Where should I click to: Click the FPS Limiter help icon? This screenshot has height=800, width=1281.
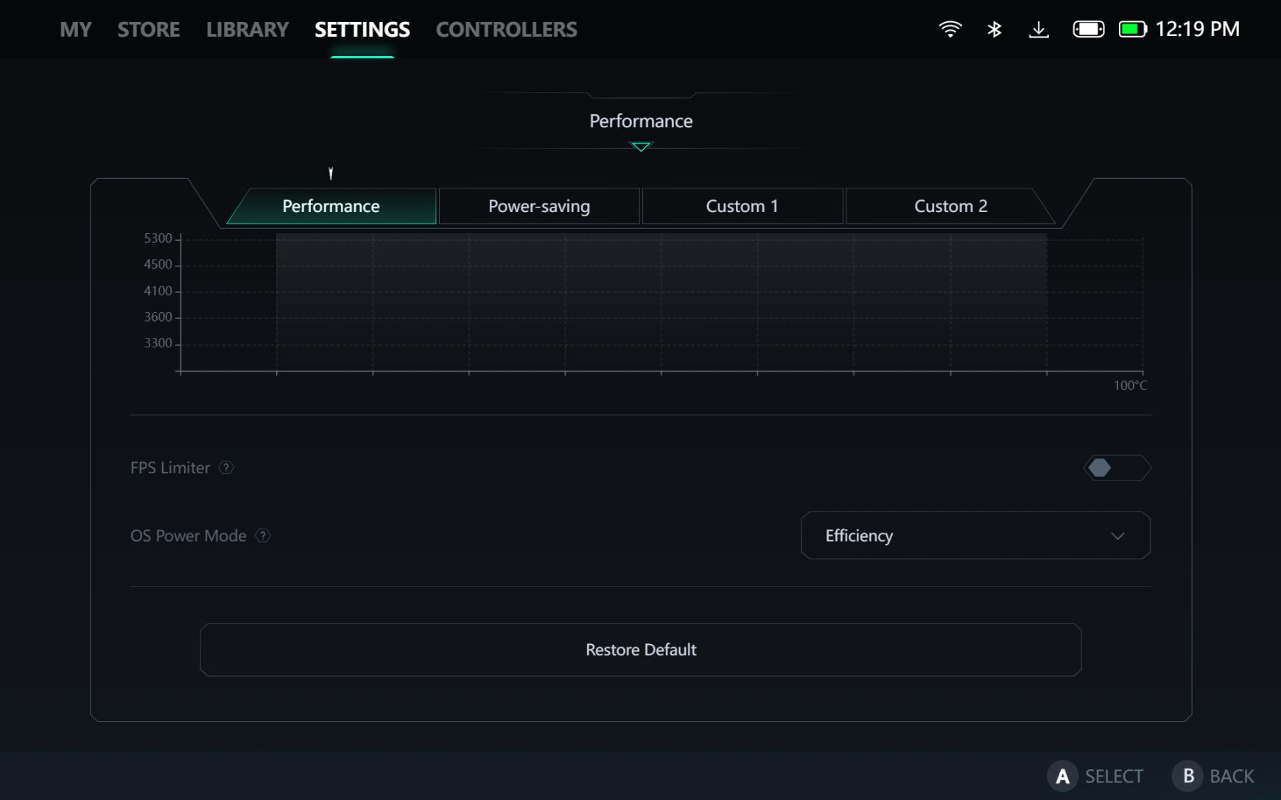tap(226, 468)
